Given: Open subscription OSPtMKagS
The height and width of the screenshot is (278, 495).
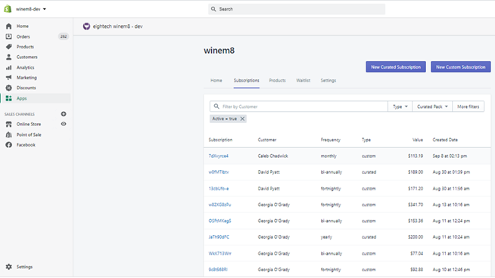Looking at the screenshot, I should click(x=220, y=221).
